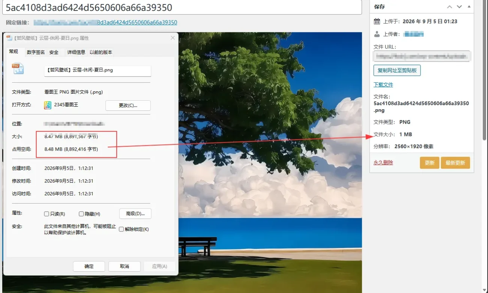Click the file name ending in 39350.png
This screenshot has width=488, height=293.
(421, 107)
